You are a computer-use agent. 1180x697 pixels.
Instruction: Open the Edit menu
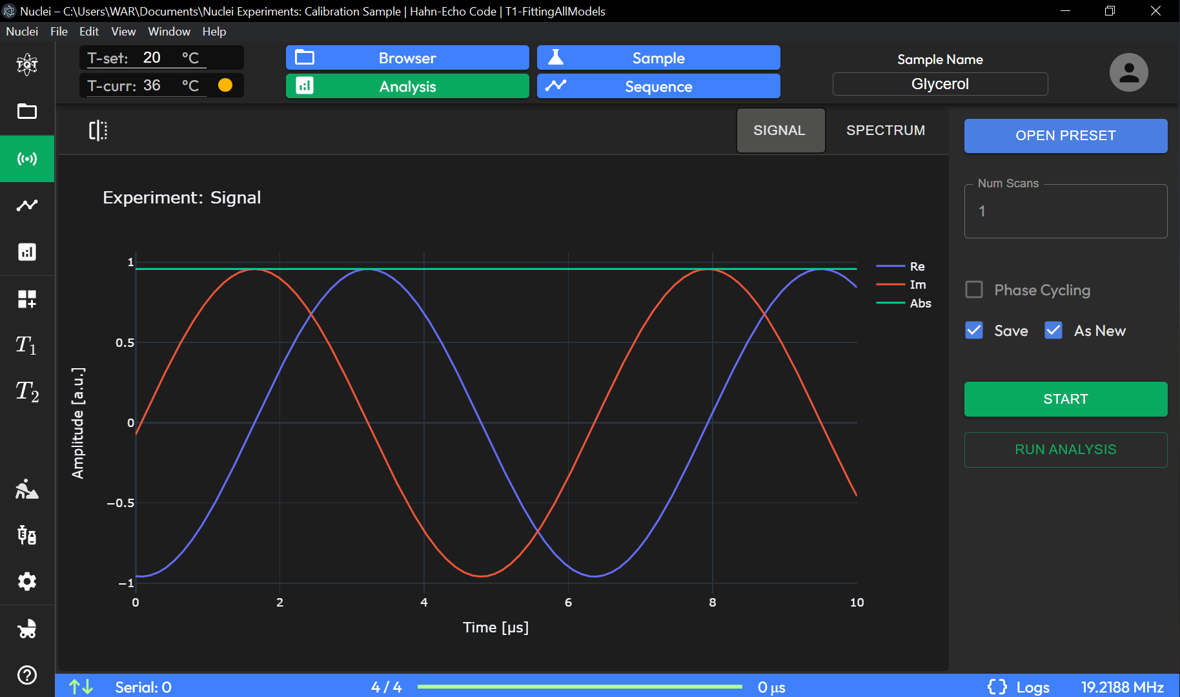(89, 32)
